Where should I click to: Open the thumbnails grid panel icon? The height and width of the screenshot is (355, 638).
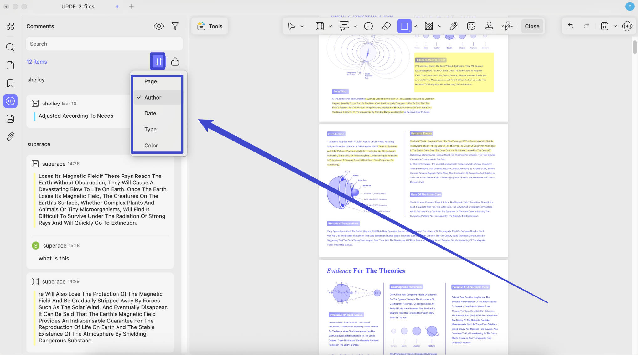click(10, 26)
